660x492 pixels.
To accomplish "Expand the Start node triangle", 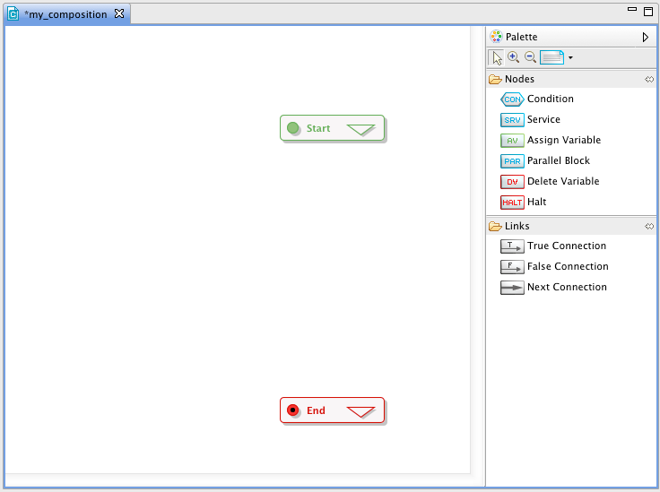I will (x=360, y=129).
